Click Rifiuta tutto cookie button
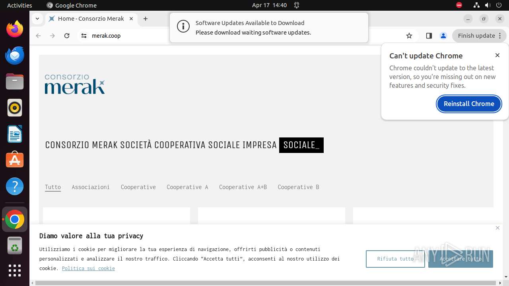This screenshot has width=509, height=286. pos(395,259)
